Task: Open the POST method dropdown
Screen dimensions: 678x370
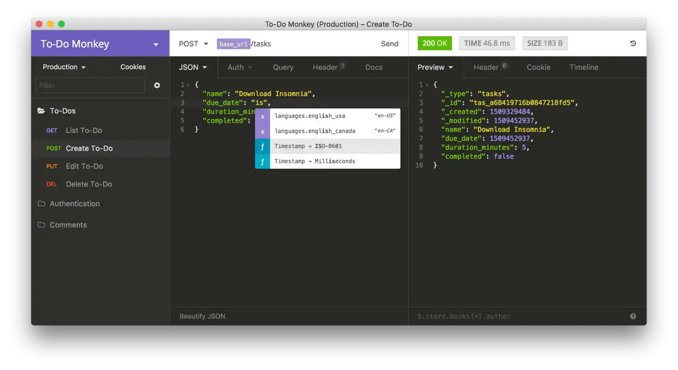Action: pos(193,44)
